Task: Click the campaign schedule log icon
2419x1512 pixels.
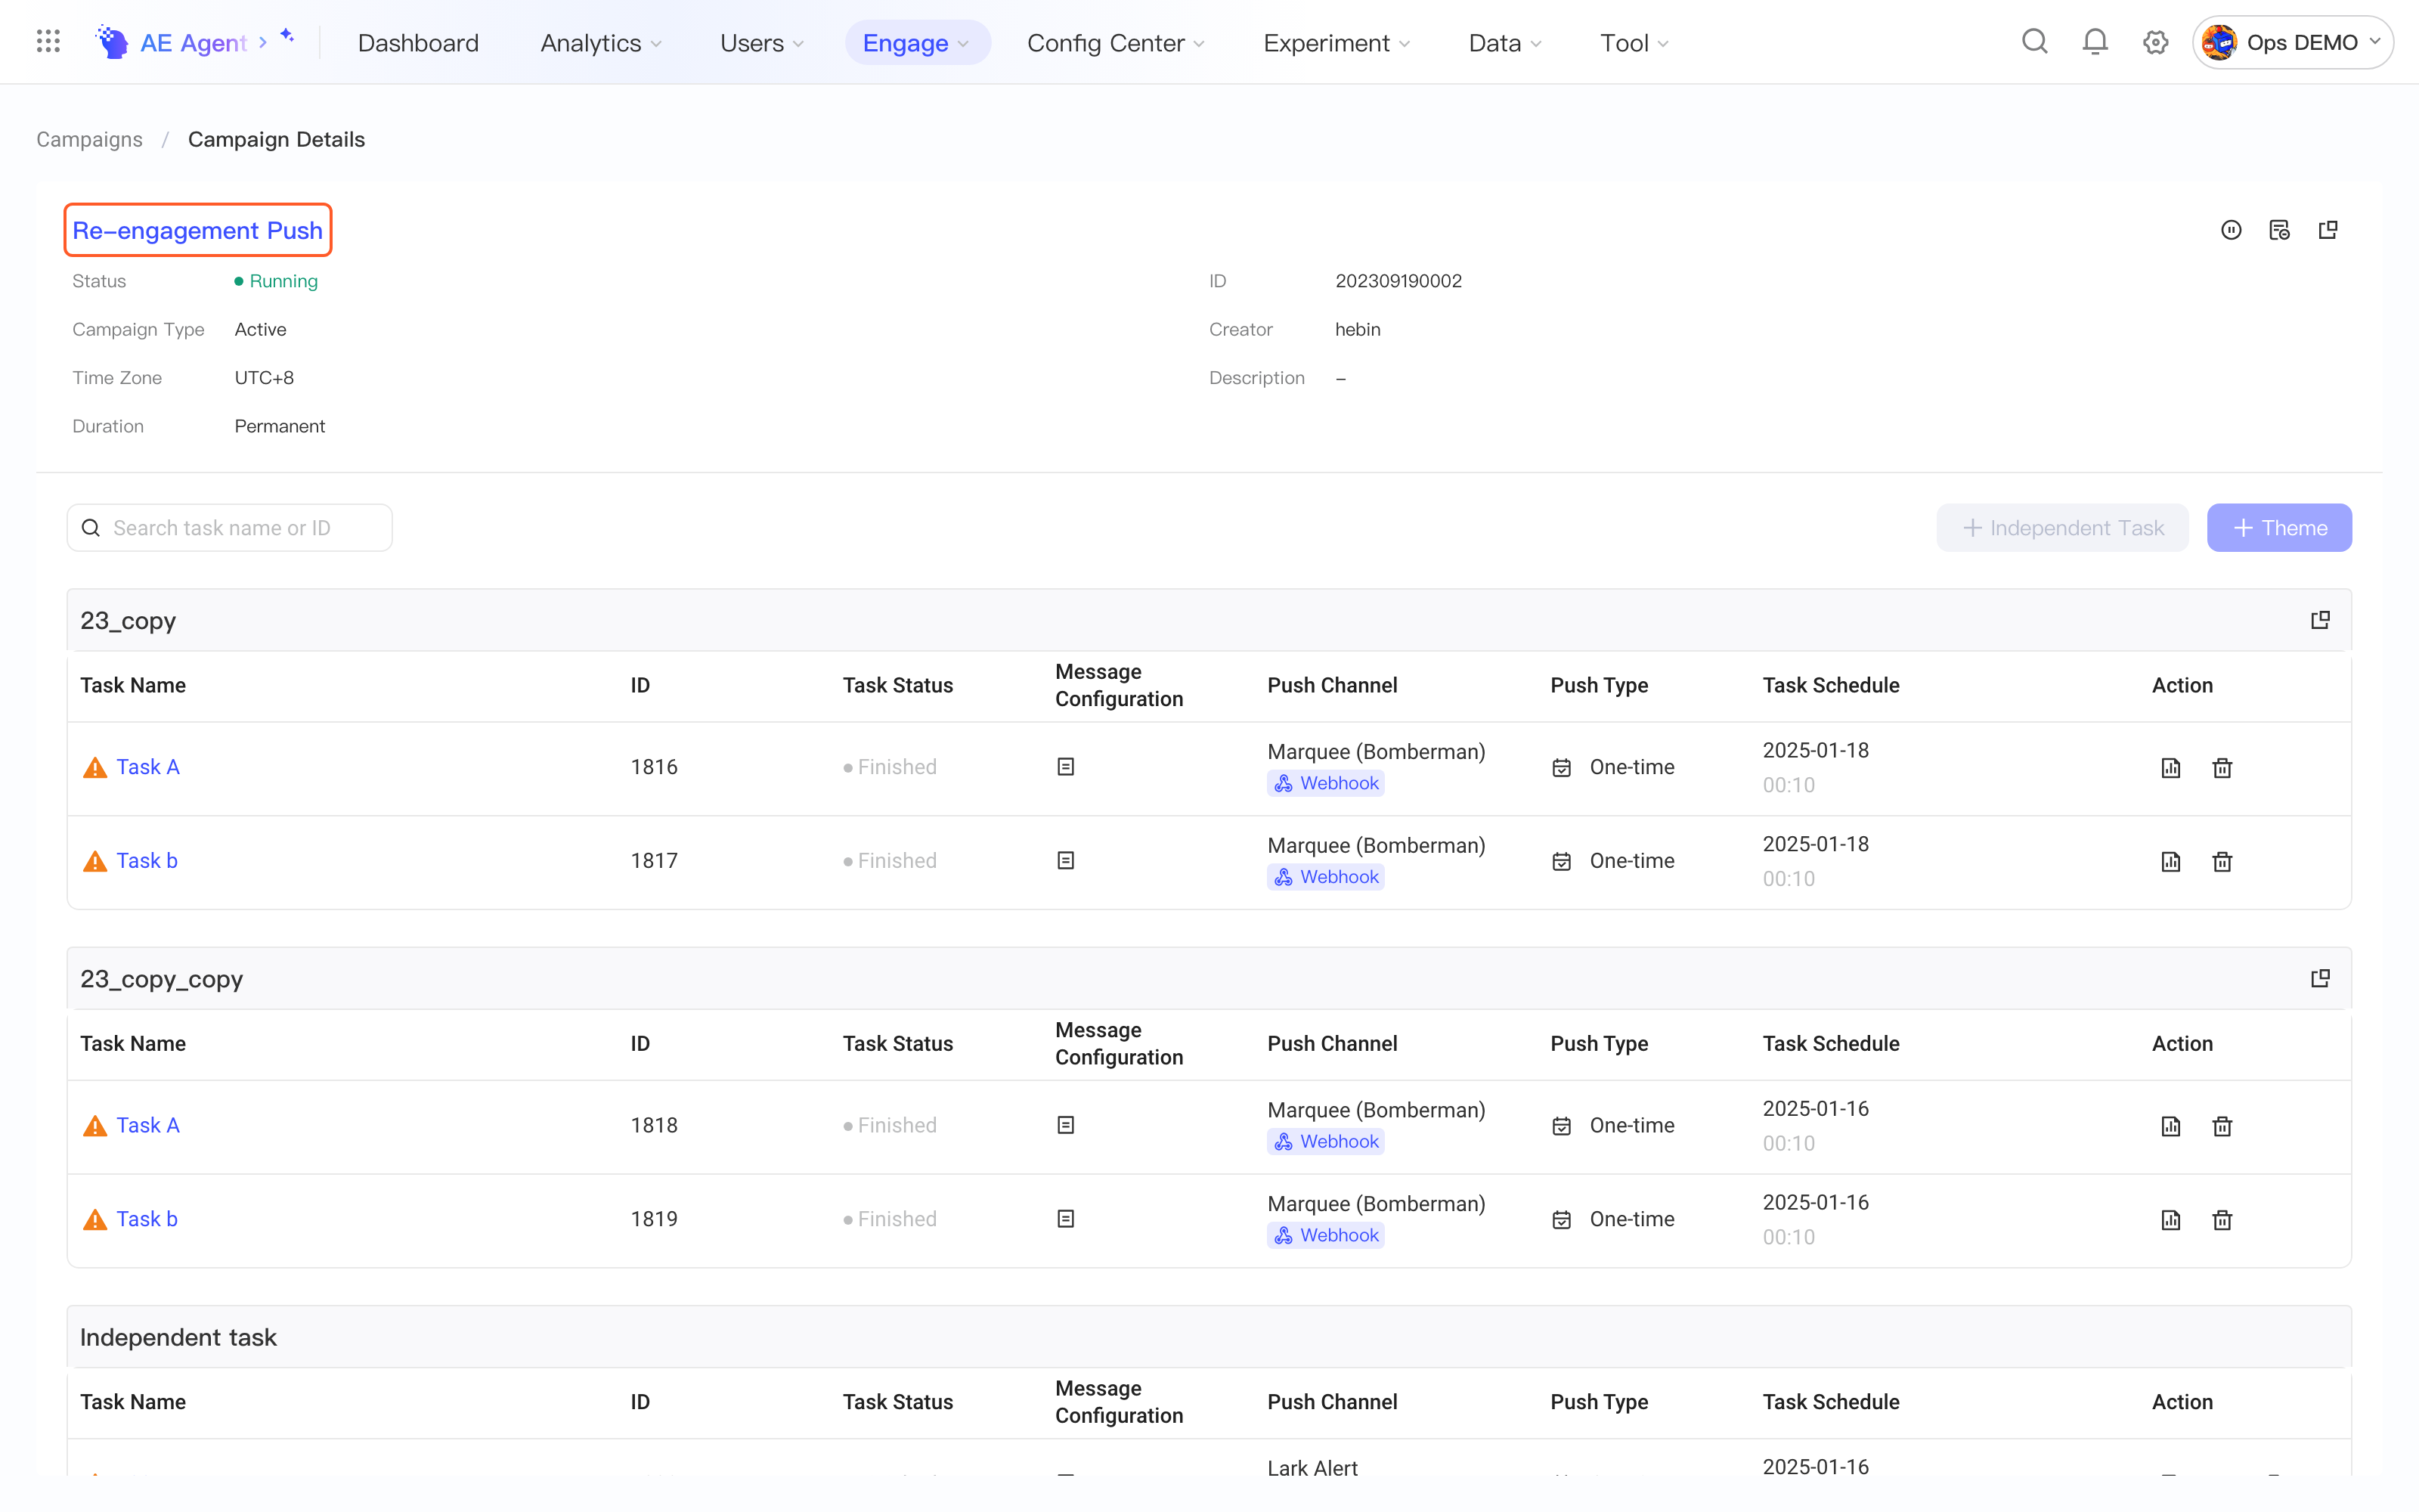Action: [x=2279, y=230]
